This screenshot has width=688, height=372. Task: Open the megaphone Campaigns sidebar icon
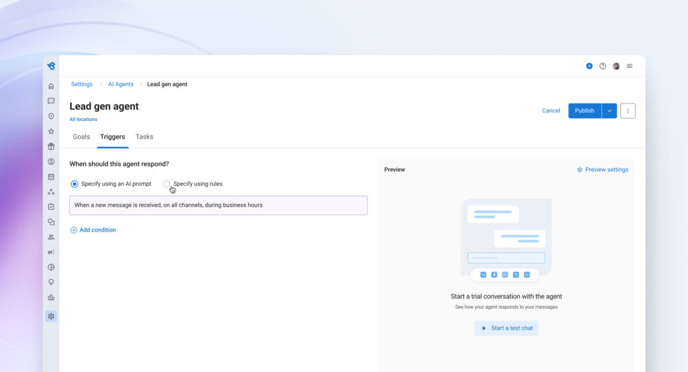51,252
